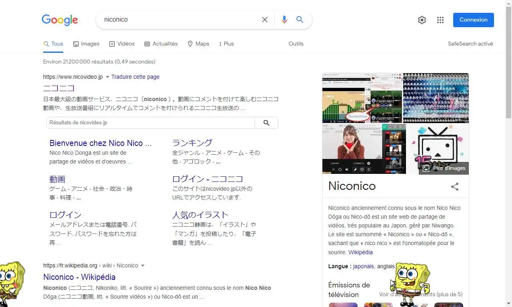Viewport: 512px width, 307px height.
Task: Submit search with blue magnifier icon
Action: pos(300,20)
